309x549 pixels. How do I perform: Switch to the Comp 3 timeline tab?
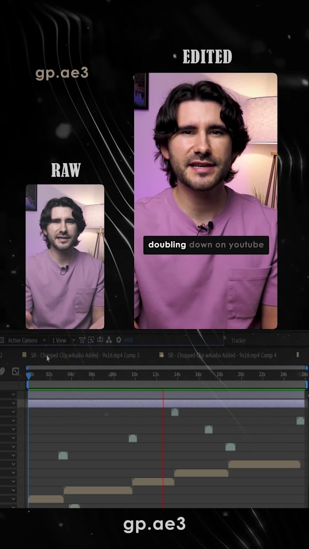tap(85, 355)
